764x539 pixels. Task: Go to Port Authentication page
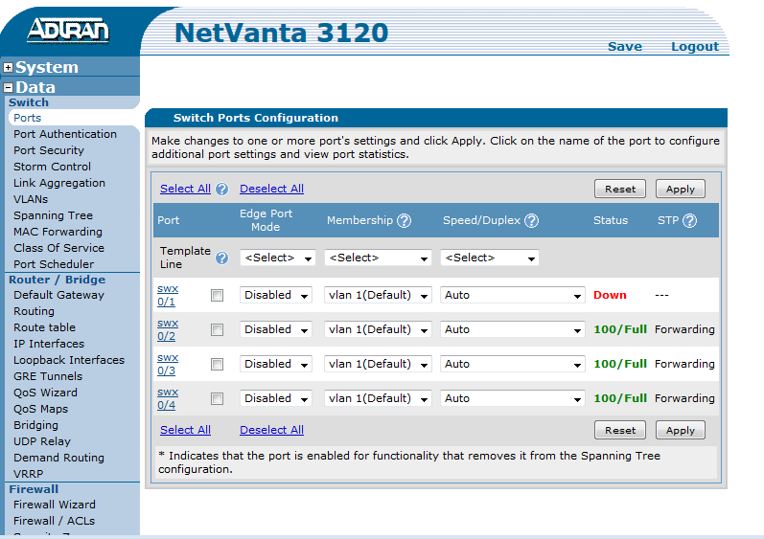pyautogui.click(x=65, y=134)
